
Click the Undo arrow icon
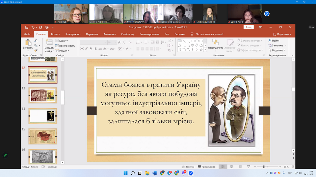click(33, 28)
